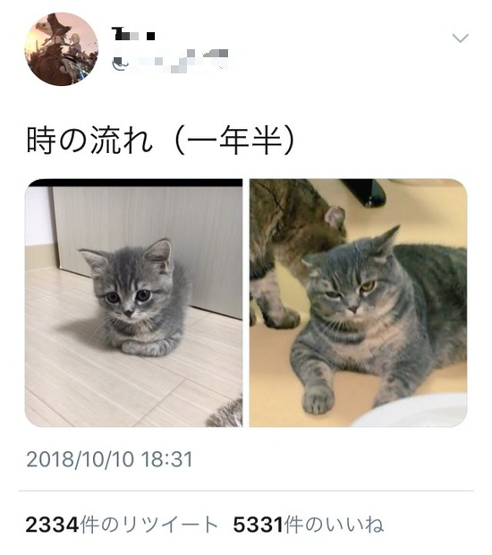View the 2334 retweet count

pos(52,525)
